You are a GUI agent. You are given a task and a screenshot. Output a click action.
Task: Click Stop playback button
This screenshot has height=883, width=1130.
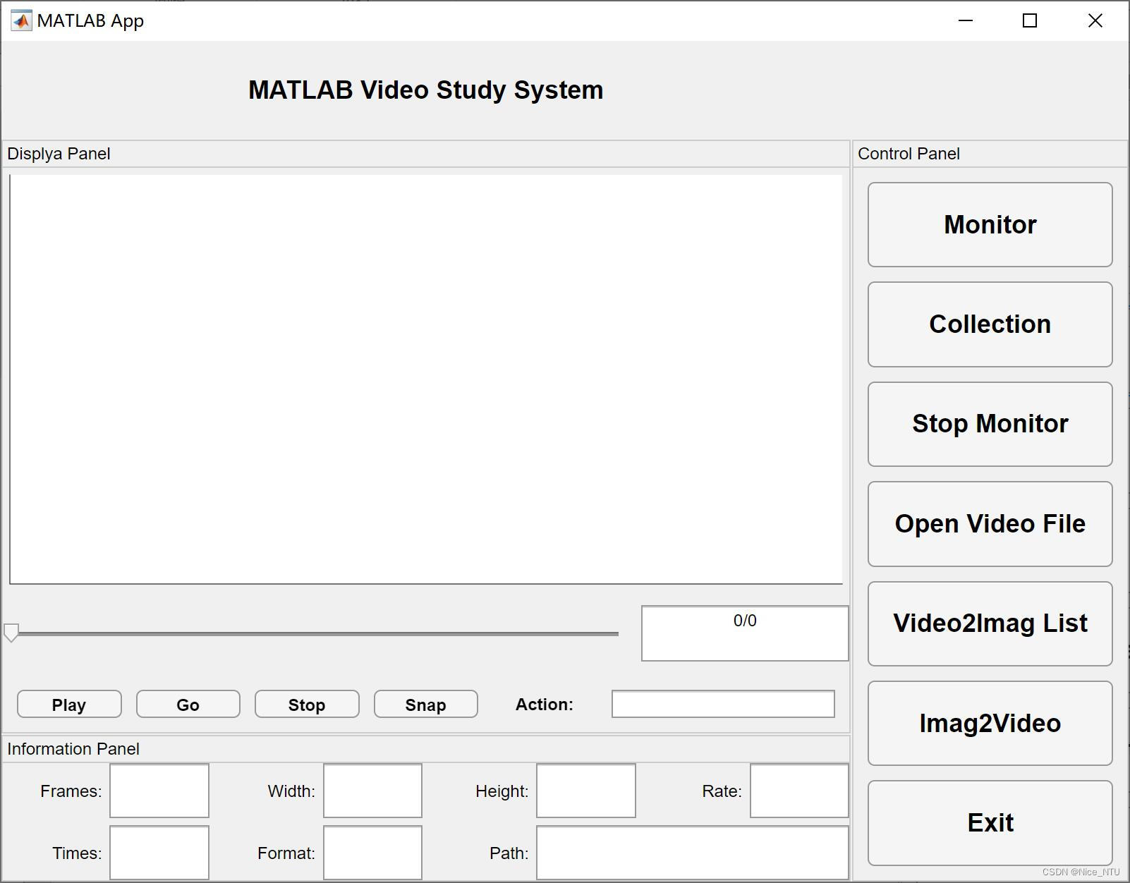pyautogui.click(x=307, y=705)
